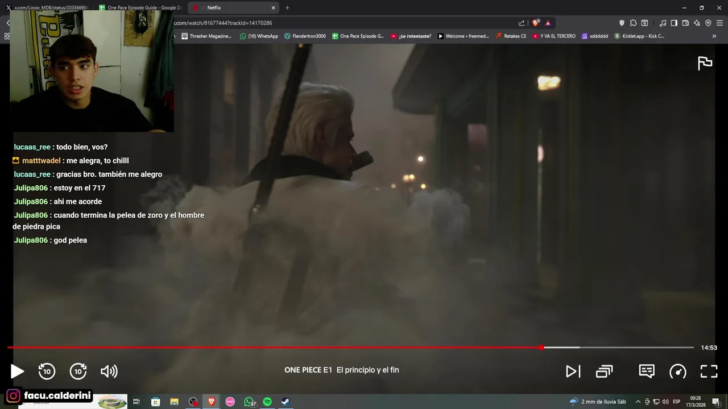Open Task View on the taskbar
Viewport: 728px width, 409px height.
(x=136, y=402)
